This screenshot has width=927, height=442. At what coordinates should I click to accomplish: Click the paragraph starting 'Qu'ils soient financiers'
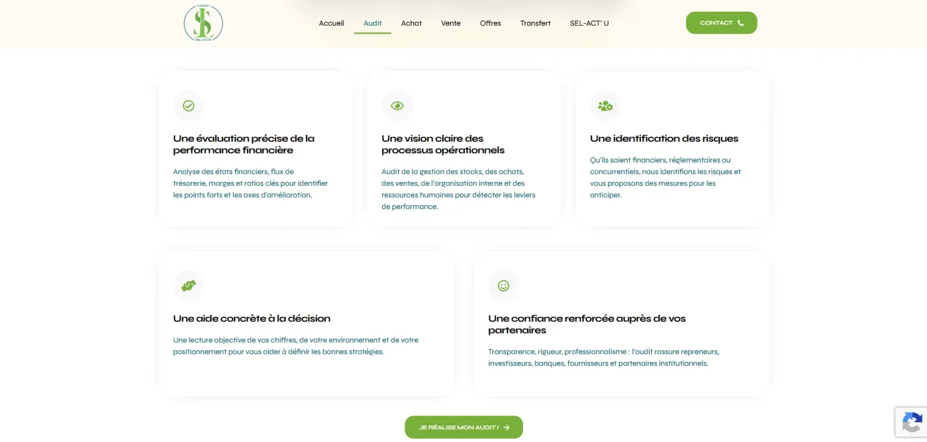click(665, 177)
